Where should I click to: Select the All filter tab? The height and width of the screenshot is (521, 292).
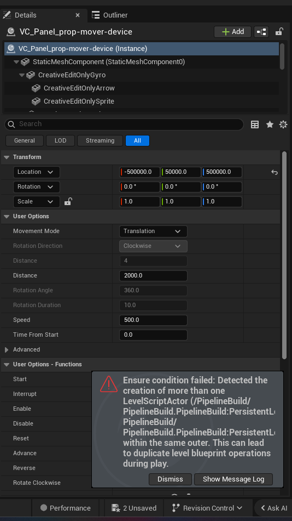tap(137, 140)
